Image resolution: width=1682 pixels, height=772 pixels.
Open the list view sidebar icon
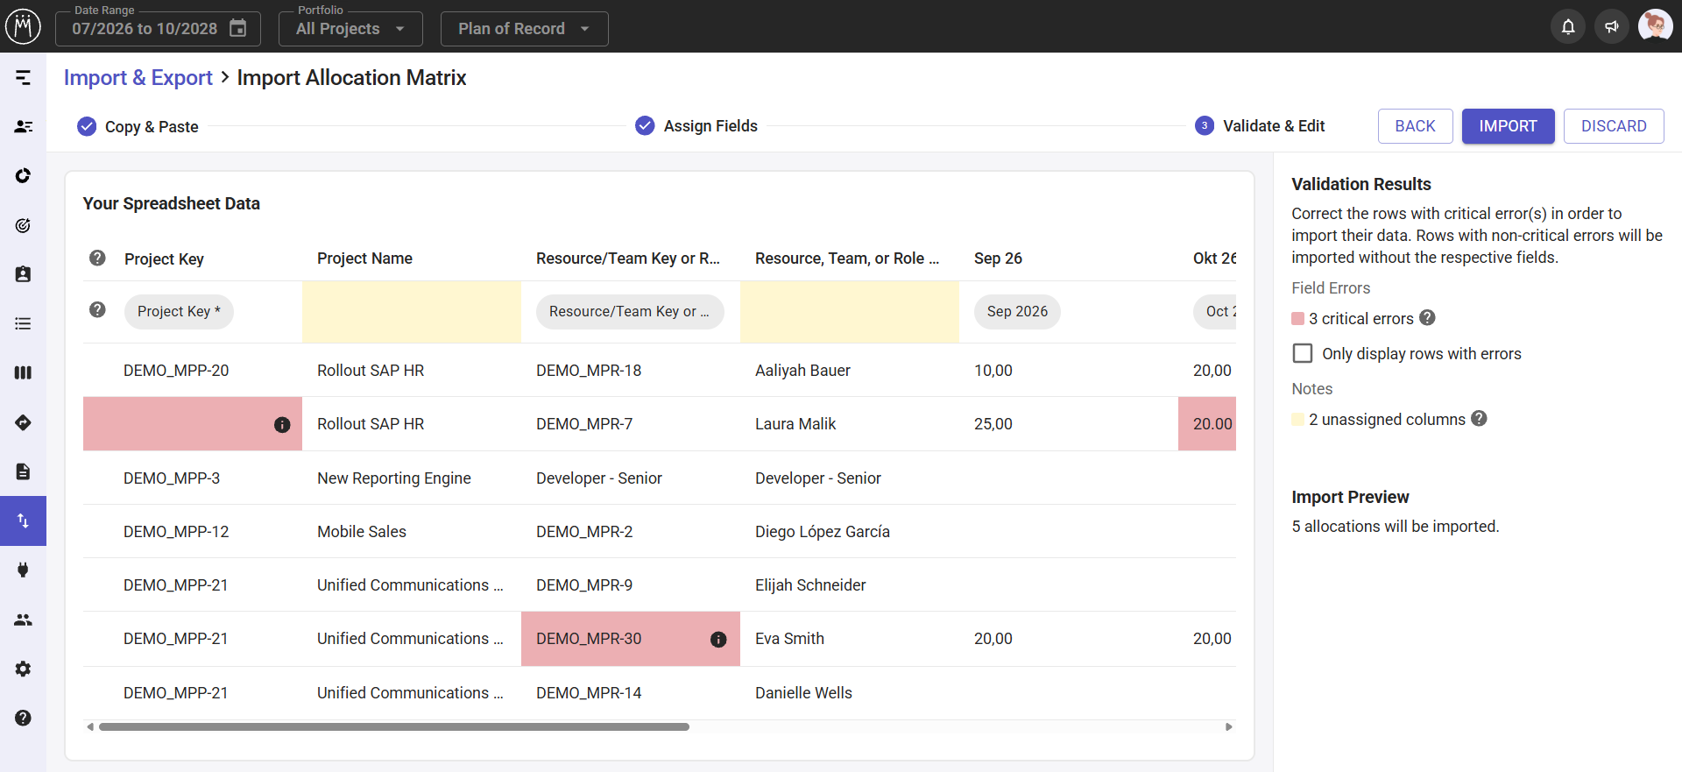[x=24, y=323]
